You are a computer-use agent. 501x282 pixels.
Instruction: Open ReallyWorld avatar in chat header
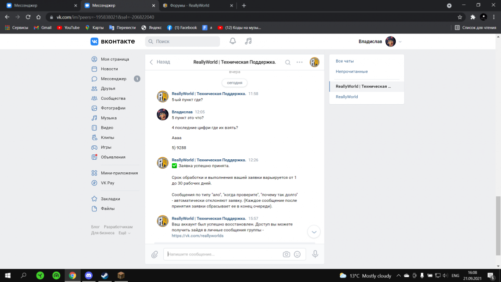click(315, 62)
